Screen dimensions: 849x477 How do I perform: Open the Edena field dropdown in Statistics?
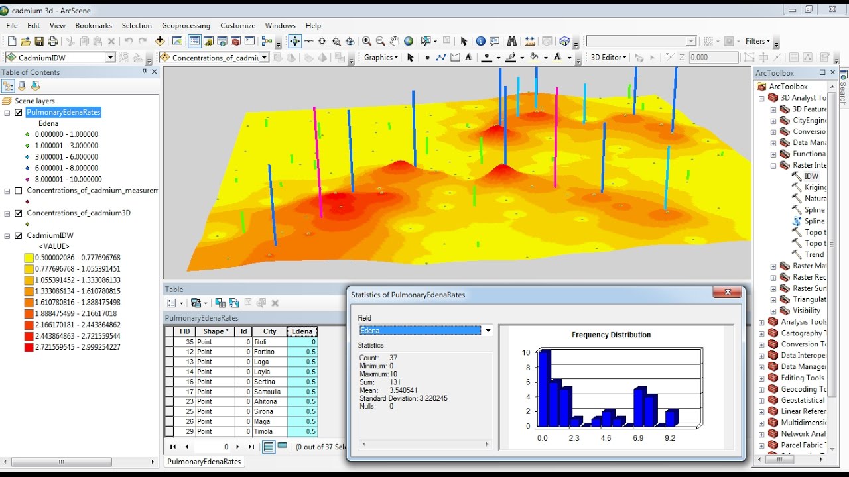488,330
